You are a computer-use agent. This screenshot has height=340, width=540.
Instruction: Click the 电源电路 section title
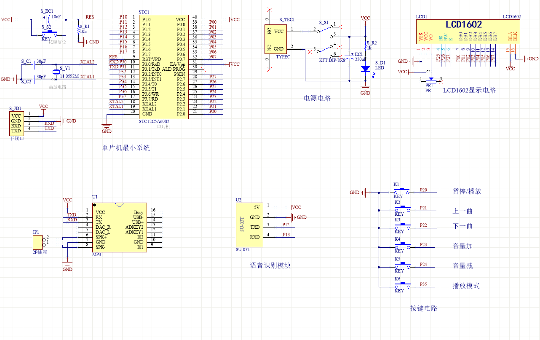[x=317, y=98]
